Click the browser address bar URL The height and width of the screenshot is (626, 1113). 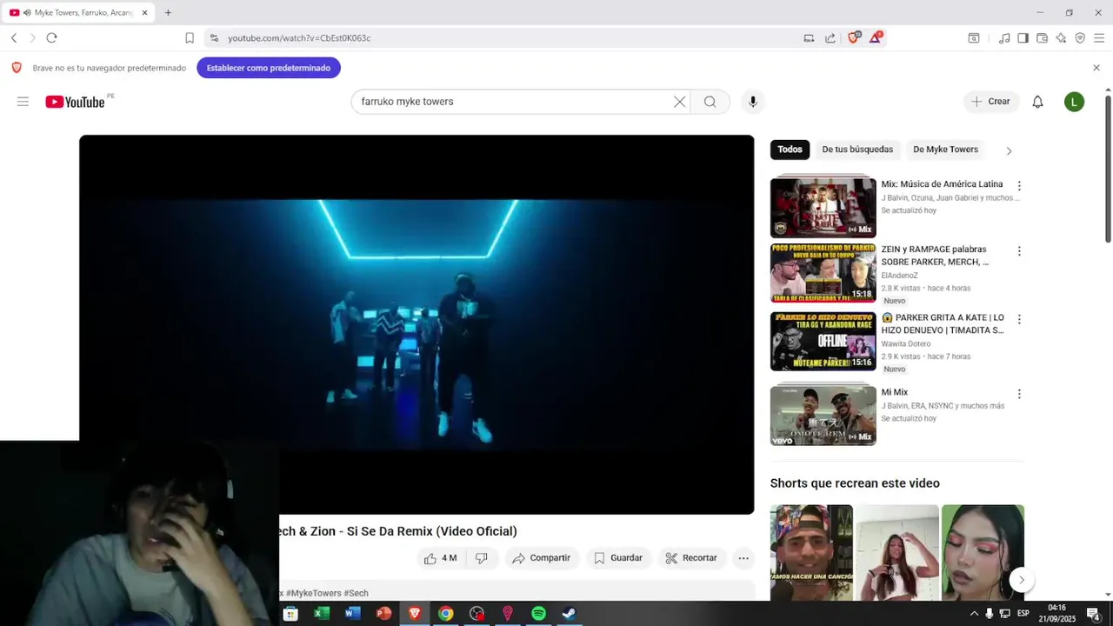tap(299, 38)
